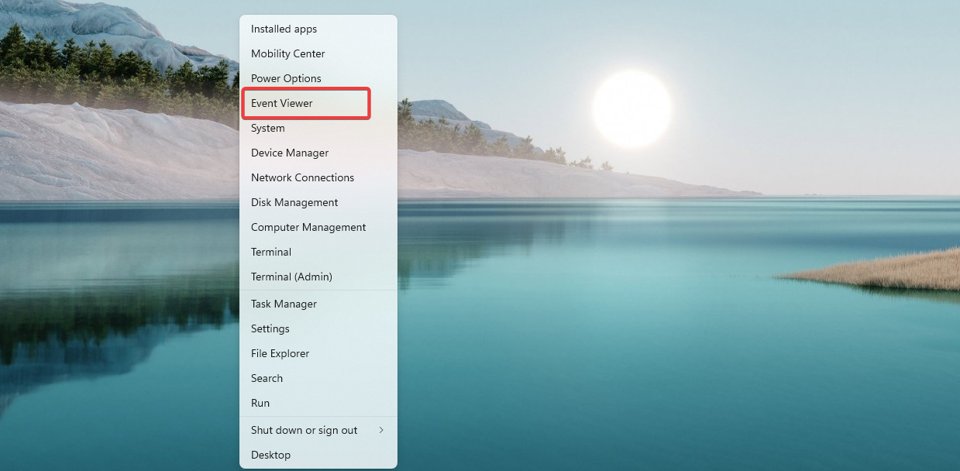Launch File Explorer
960x471 pixels.
coord(279,353)
